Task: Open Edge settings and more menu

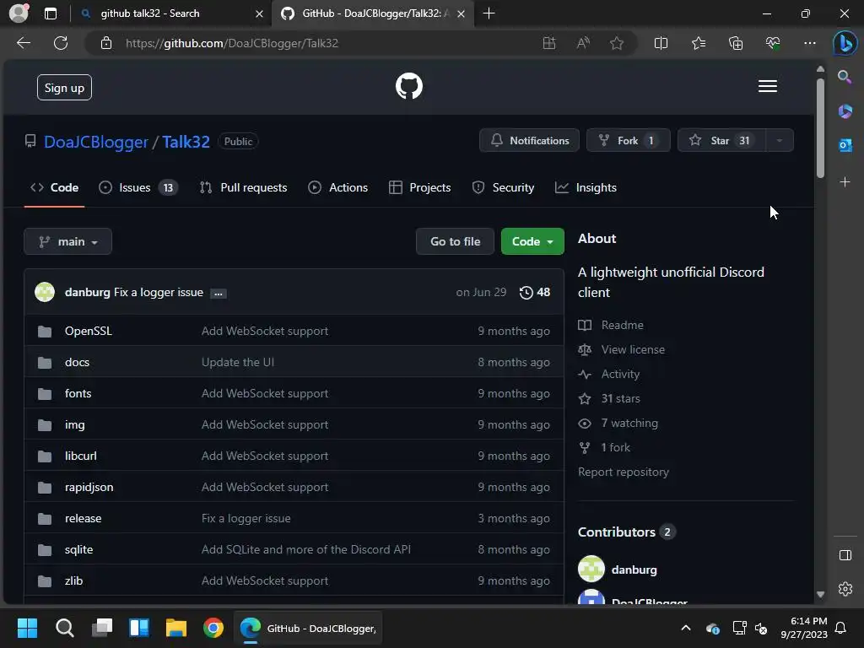Action: (x=809, y=43)
